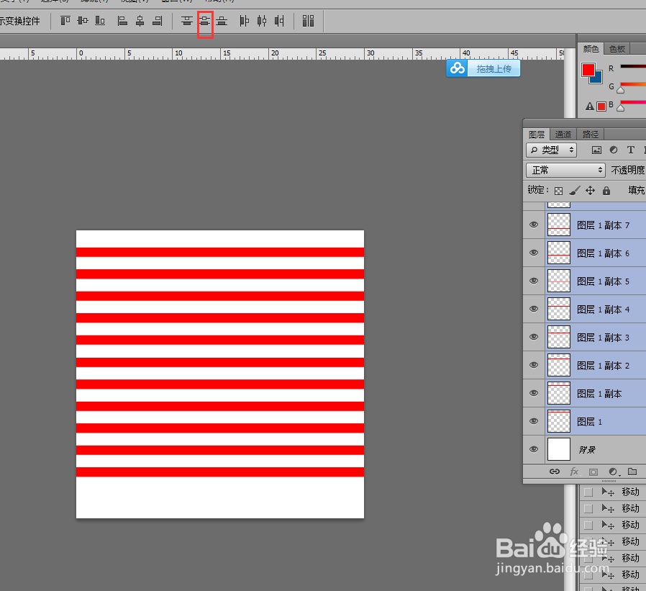Select layer named 图层 1 副本 6
The height and width of the screenshot is (591, 646).
click(603, 253)
